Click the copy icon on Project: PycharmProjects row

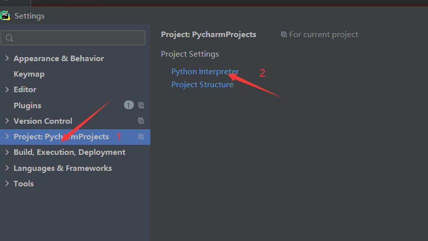[141, 136]
